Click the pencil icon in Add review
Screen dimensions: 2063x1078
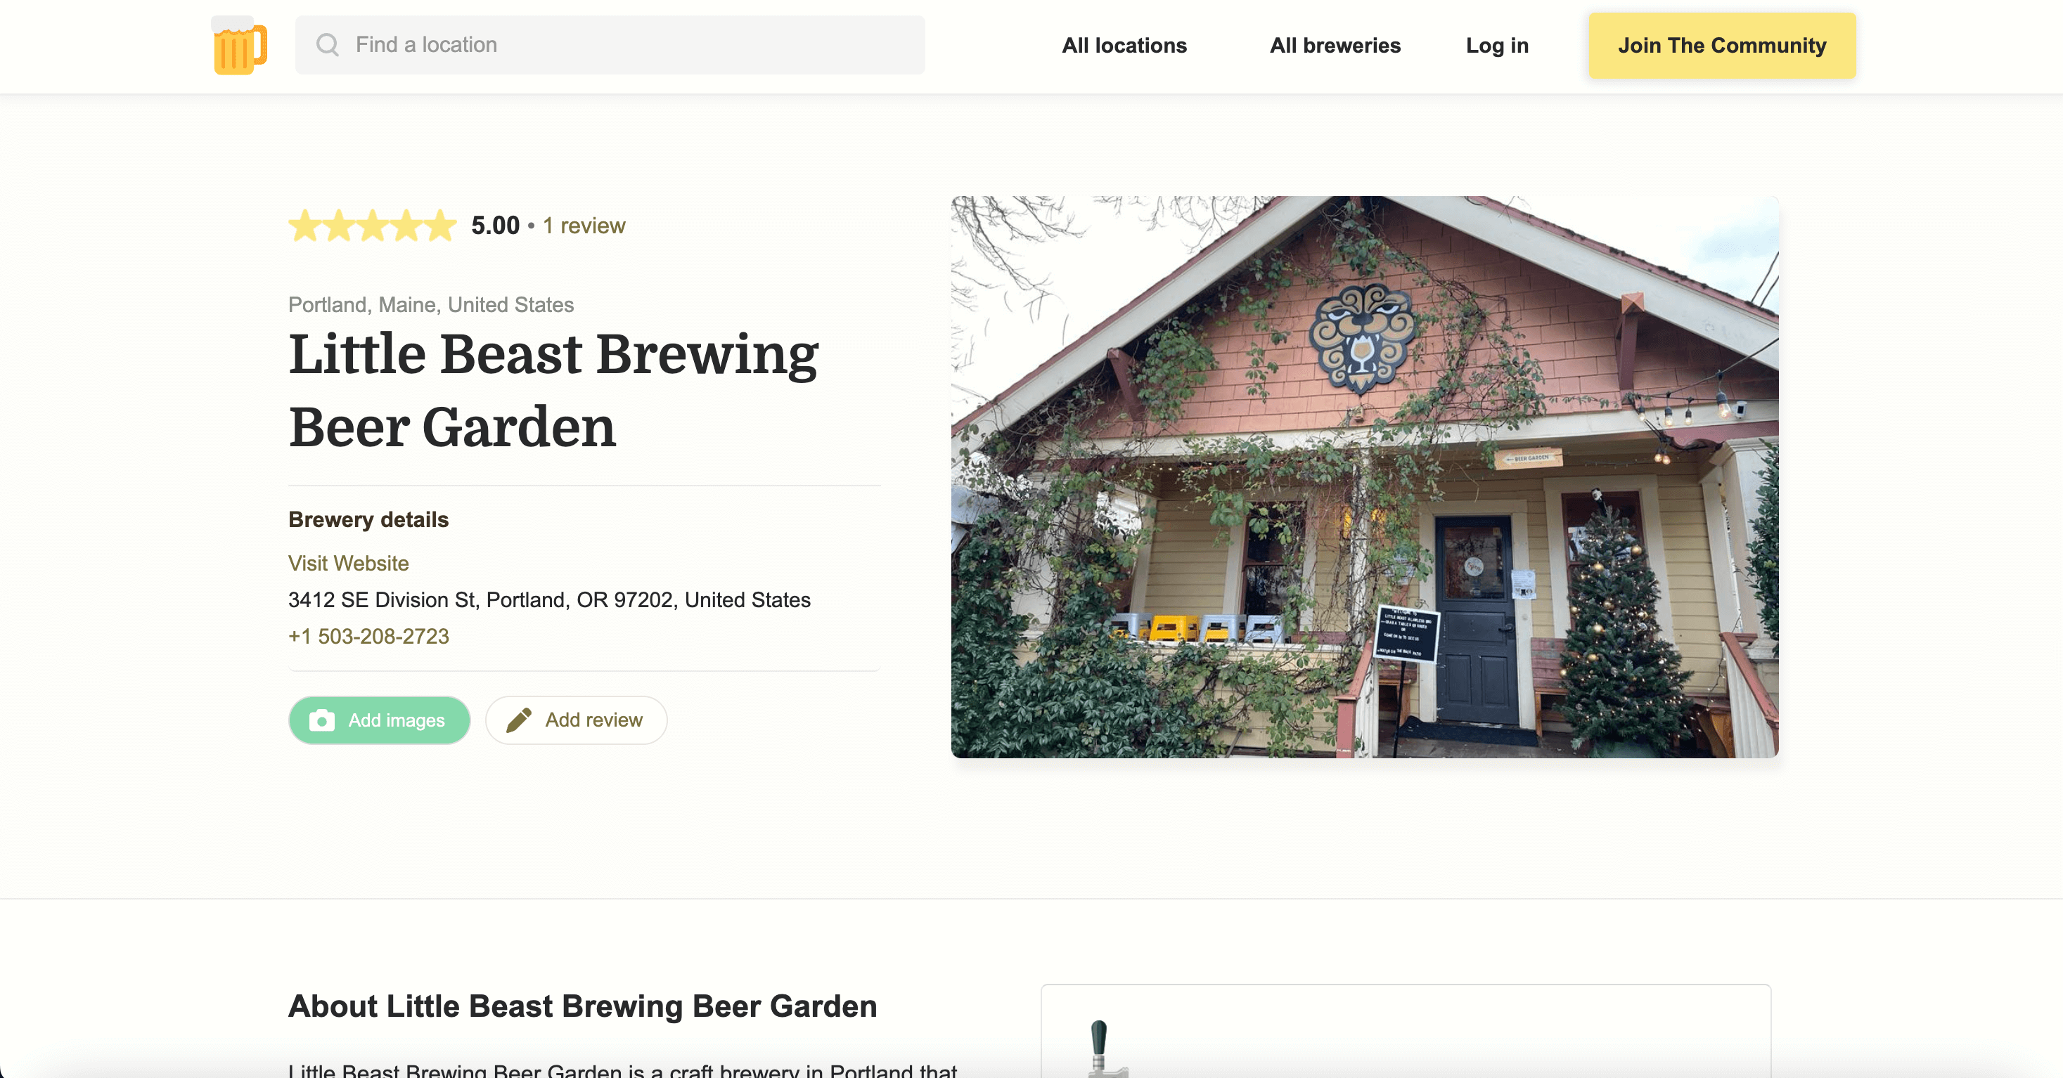(518, 720)
